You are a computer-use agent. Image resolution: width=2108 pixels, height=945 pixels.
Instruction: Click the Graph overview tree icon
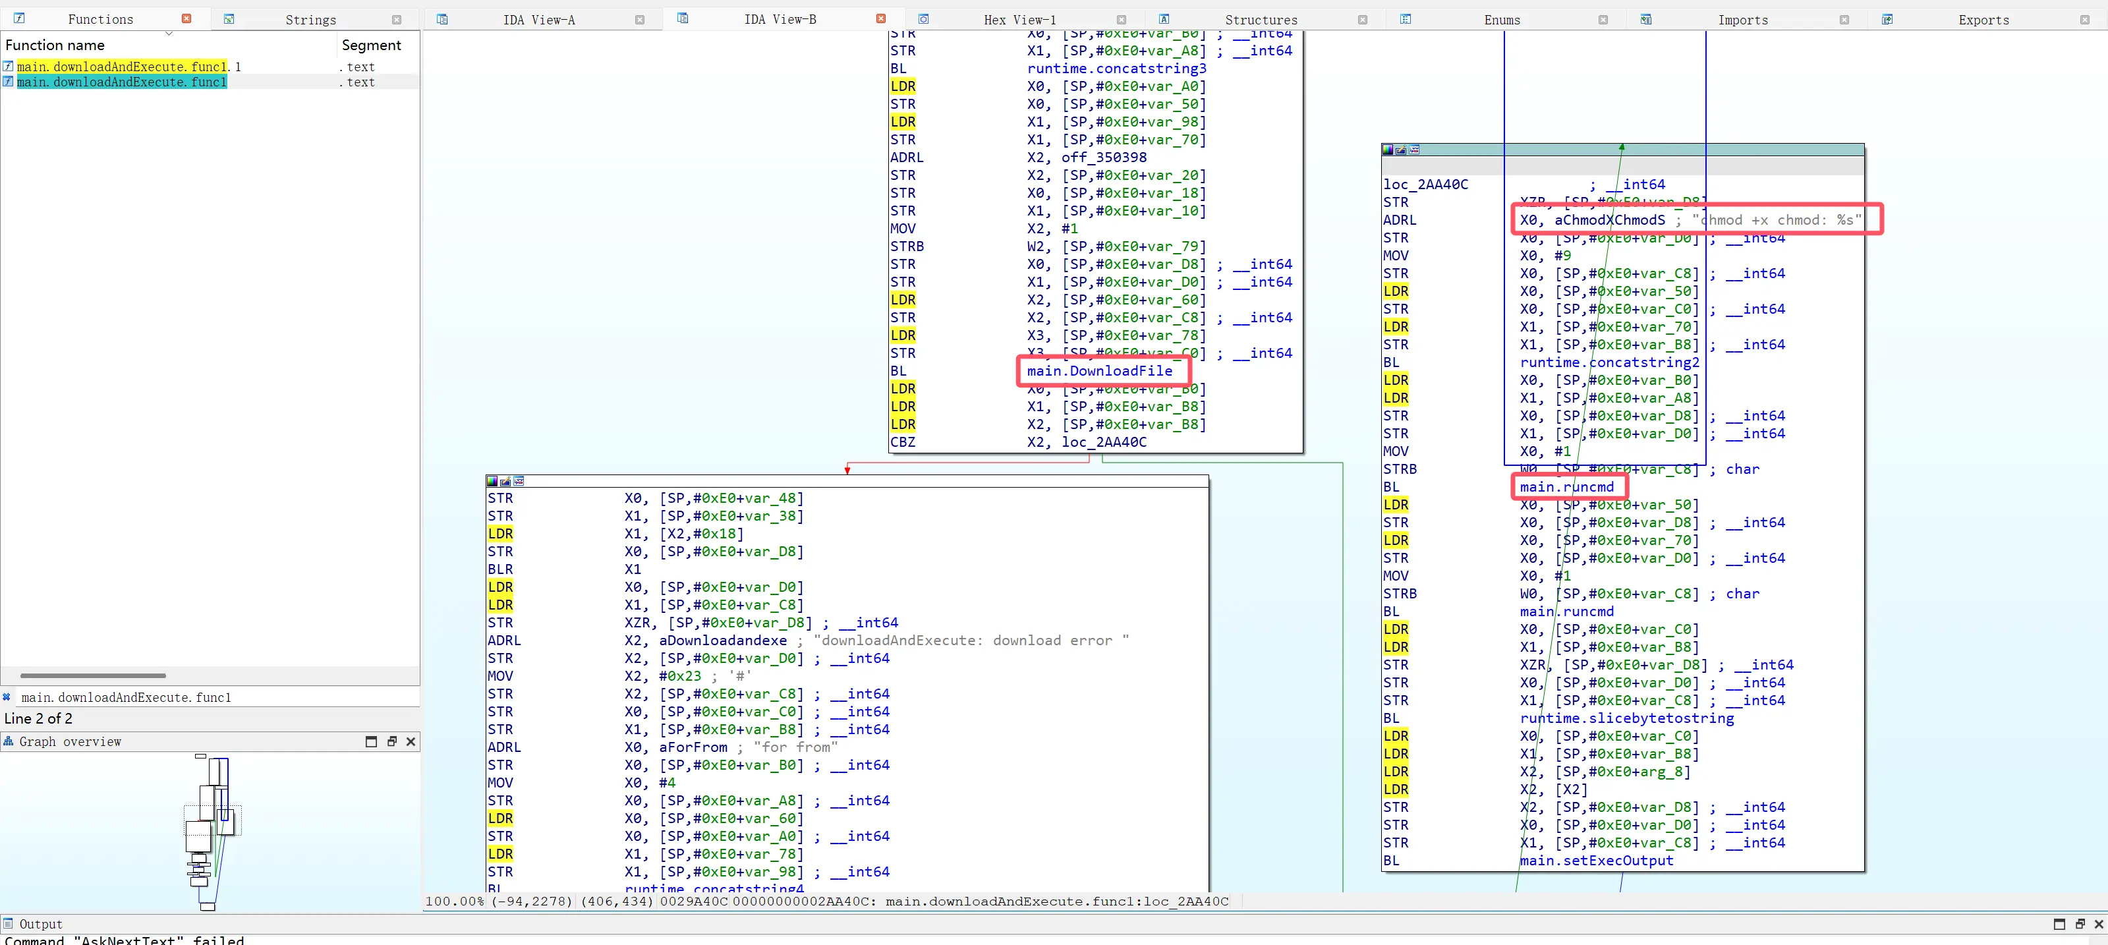point(8,741)
